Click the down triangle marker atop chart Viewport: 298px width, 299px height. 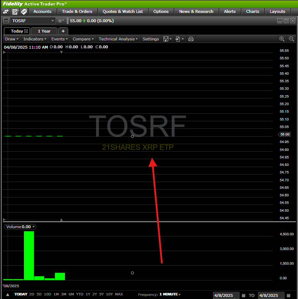[61, 52]
